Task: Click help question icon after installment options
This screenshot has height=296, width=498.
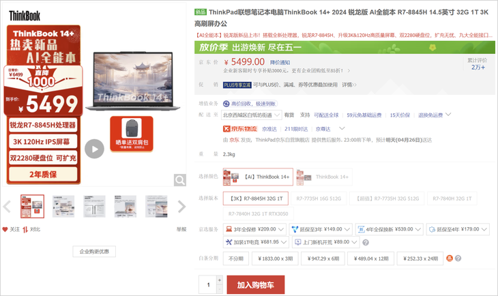Action: [x=458, y=258]
